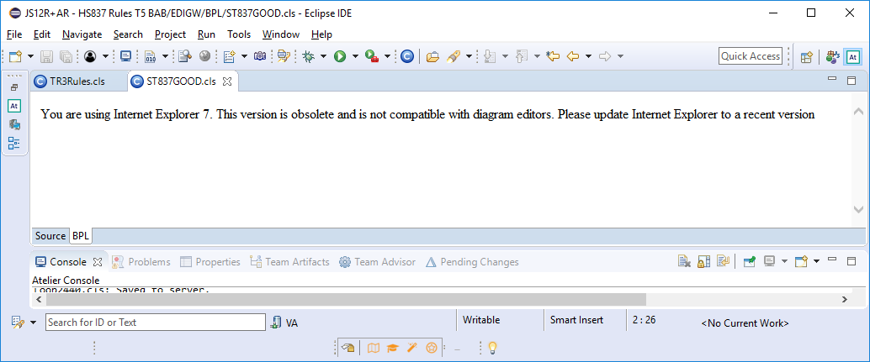This screenshot has height=362, width=870.
Task: Click the green Run button
Action: pos(340,56)
